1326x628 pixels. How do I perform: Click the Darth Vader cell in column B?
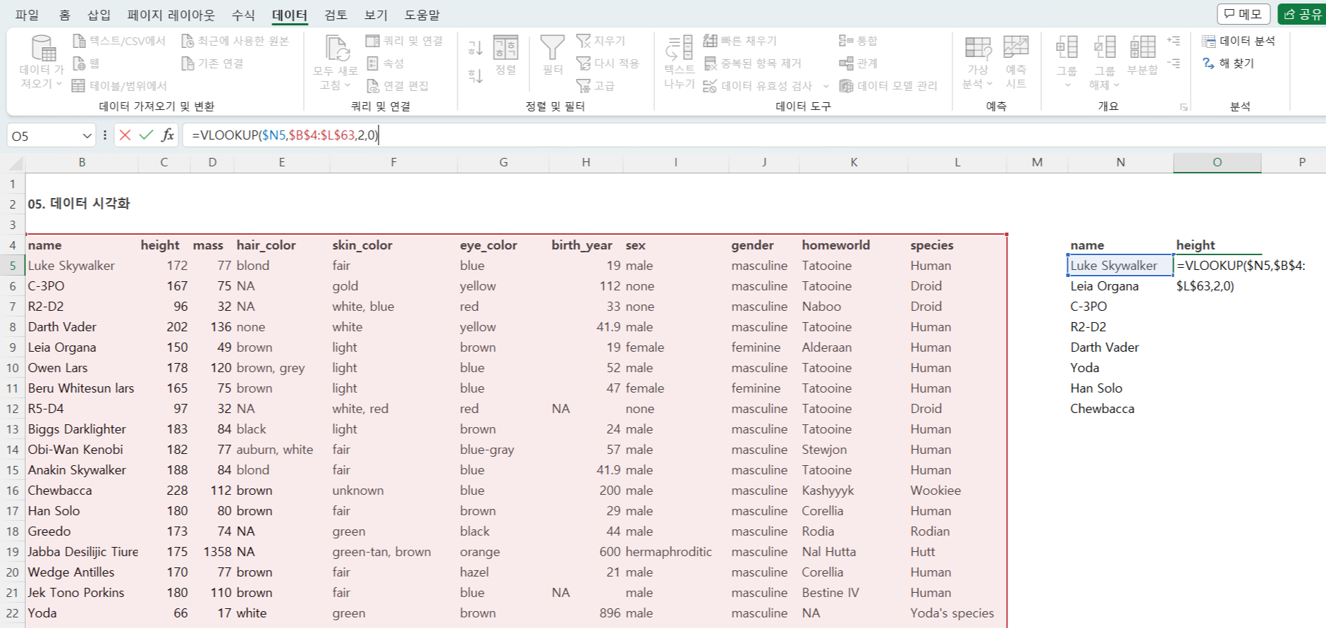[x=82, y=327]
